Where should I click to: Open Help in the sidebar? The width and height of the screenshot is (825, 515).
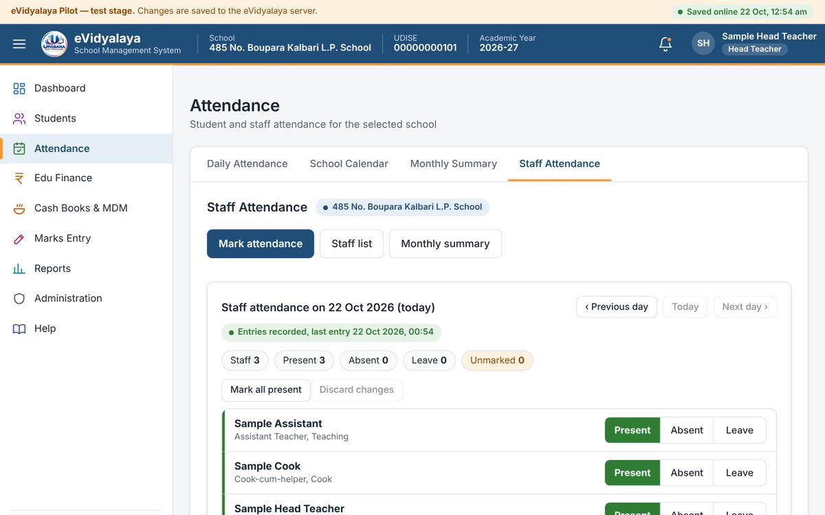[x=86, y=328]
